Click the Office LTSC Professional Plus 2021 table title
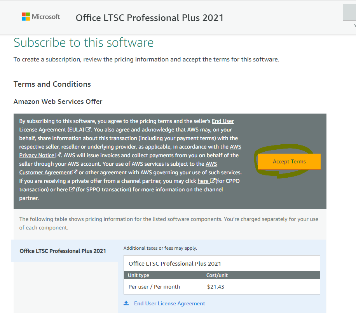 coord(175,263)
